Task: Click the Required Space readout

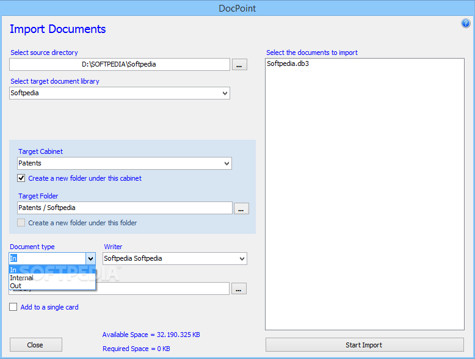Action: 136,349
